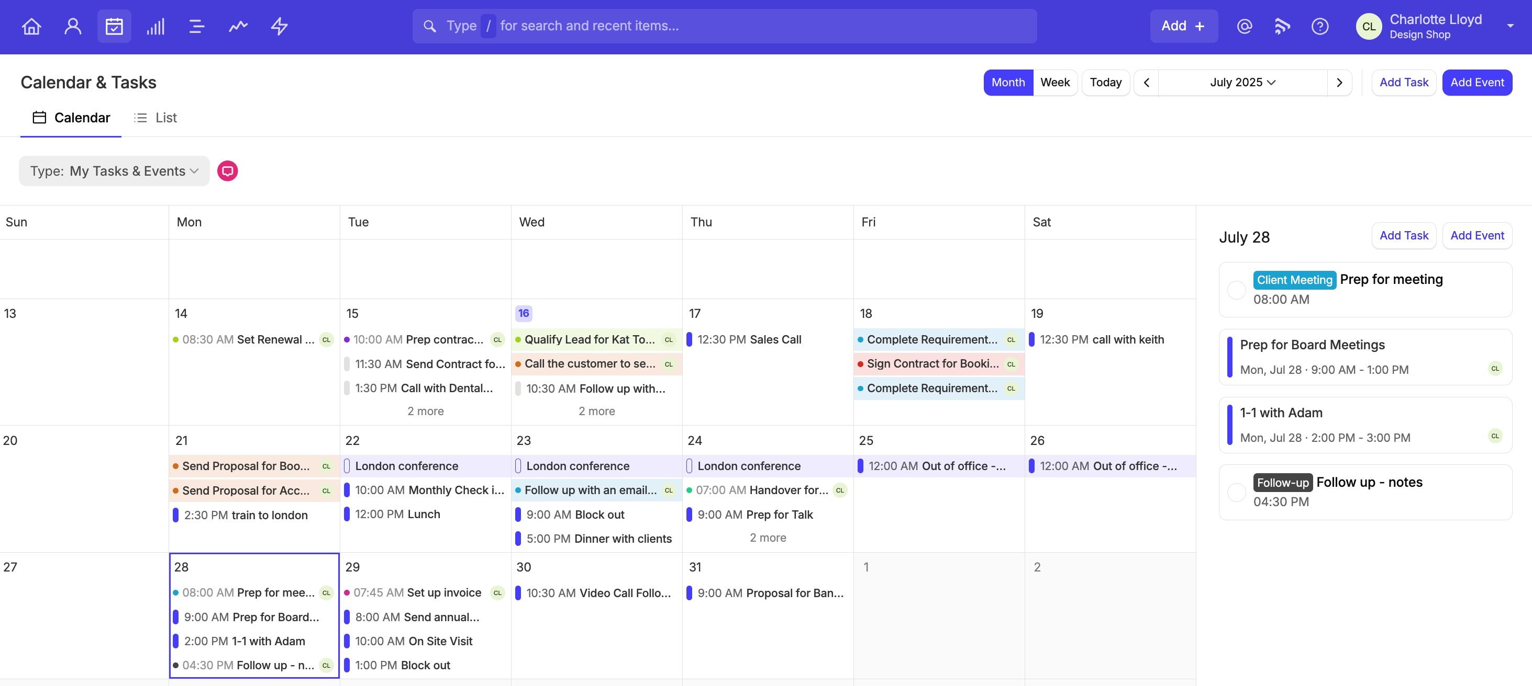Click the CL avatar on Prep for Board Meetings card
Image resolution: width=1532 pixels, height=686 pixels.
click(x=1494, y=368)
